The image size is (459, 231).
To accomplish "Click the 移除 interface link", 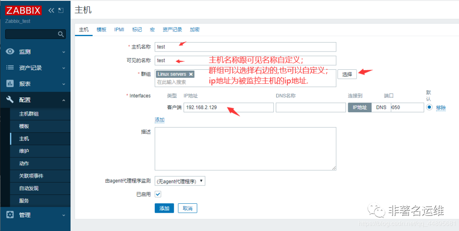I will coord(441,108).
